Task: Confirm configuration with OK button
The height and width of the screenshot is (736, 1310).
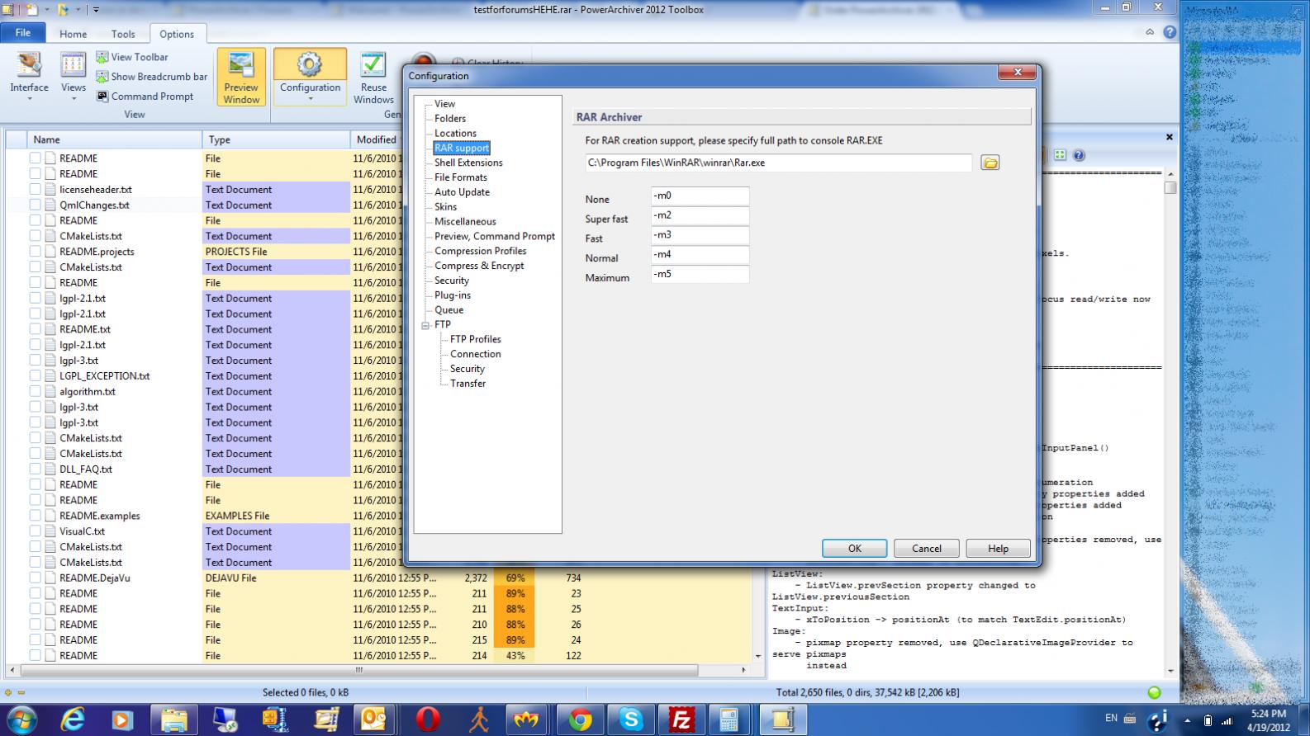Action: (x=855, y=549)
